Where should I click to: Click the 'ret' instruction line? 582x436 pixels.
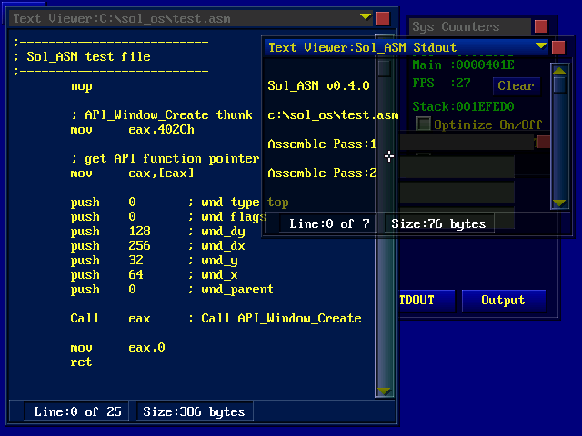pyautogui.click(x=81, y=362)
